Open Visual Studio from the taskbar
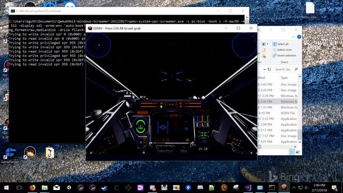The image size is (343, 193). [x=248, y=188]
